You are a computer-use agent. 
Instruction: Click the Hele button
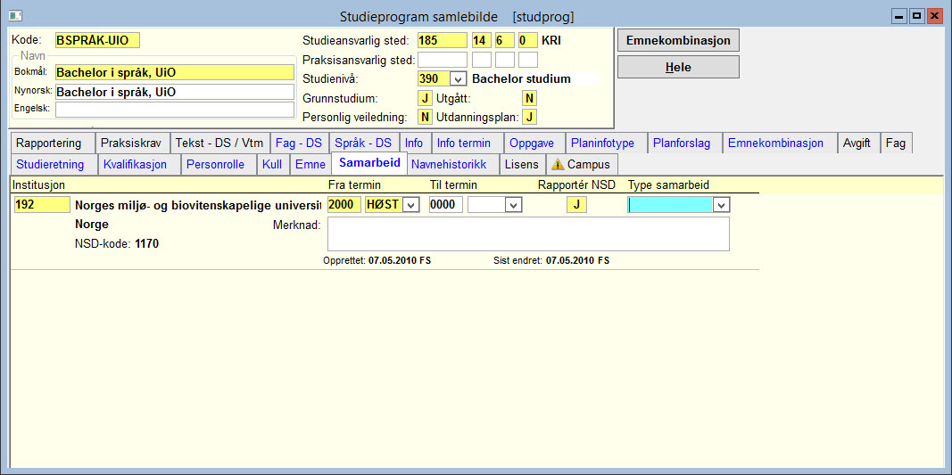[x=678, y=67]
